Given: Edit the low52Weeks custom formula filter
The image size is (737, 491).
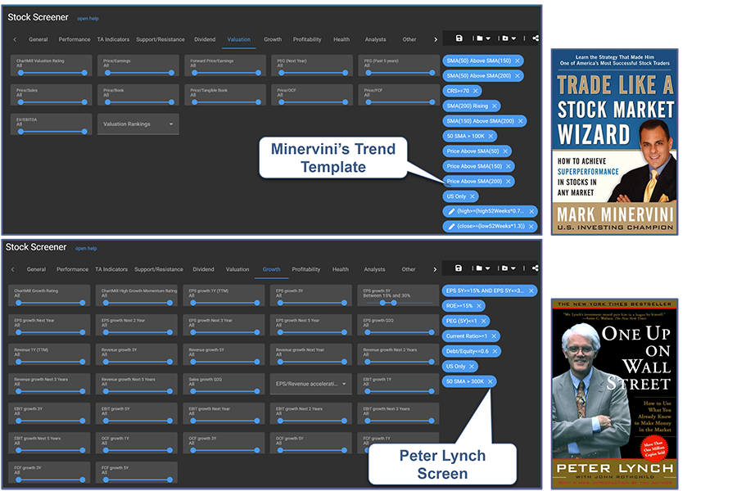Looking at the screenshot, I should coord(450,226).
